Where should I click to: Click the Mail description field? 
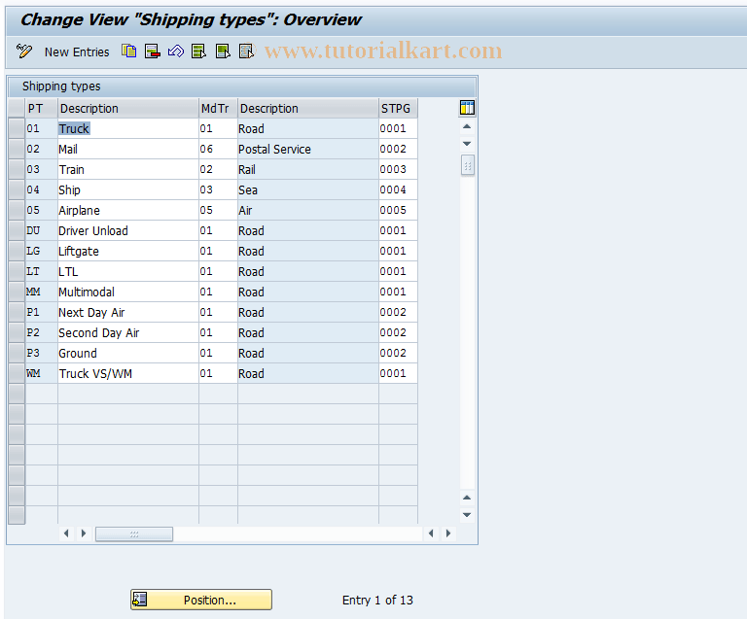click(128, 149)
